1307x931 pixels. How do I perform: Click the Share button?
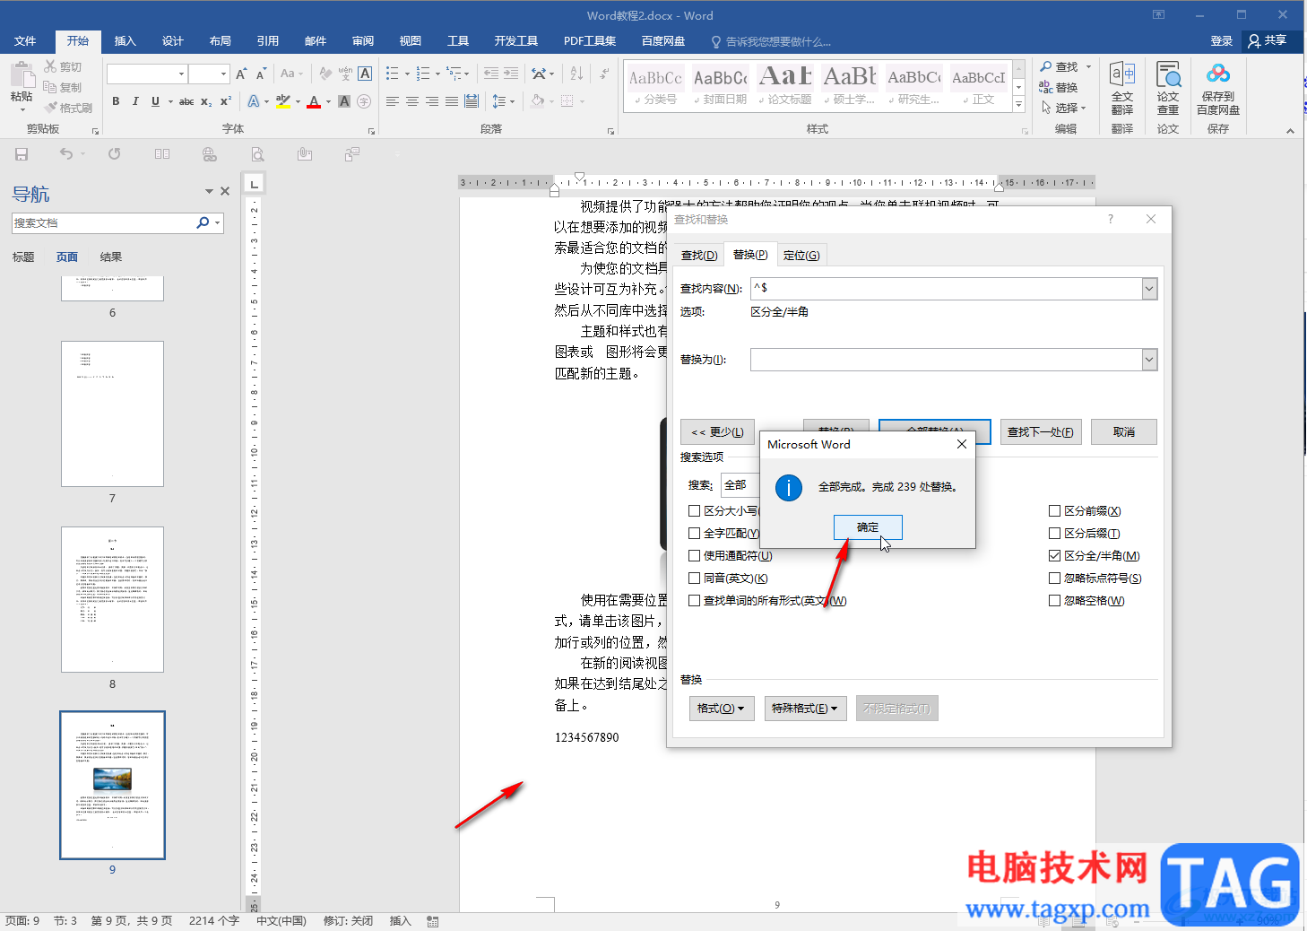tap(1268, 41)
